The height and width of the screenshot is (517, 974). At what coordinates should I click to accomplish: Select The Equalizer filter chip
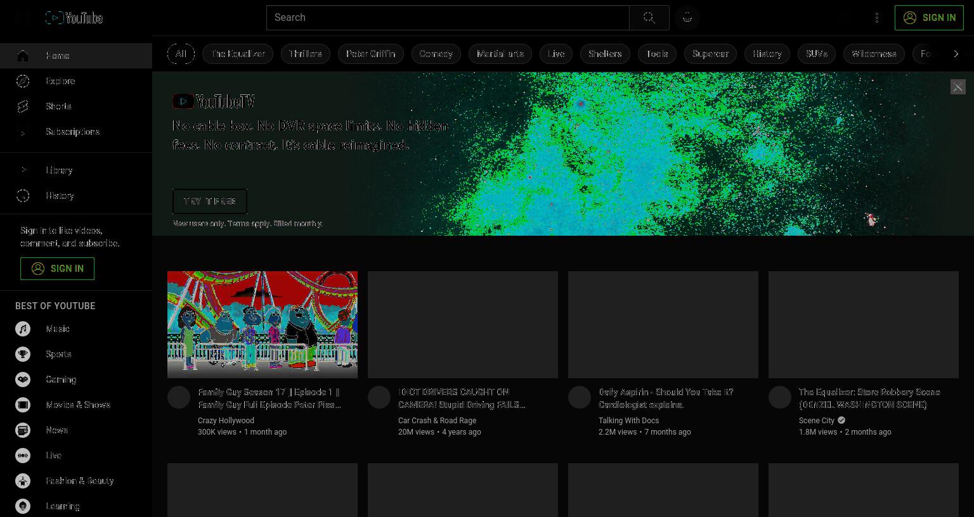[238, 54]
